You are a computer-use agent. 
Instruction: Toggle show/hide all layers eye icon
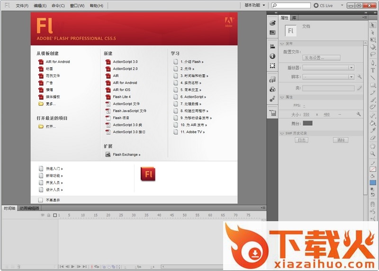pyautogui.click(x=43, y=215)
